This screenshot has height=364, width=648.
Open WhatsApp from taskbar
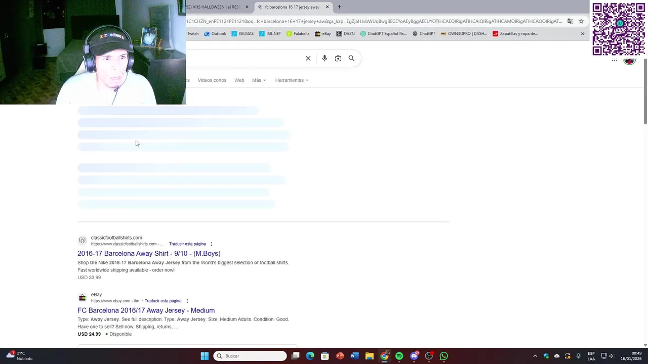[x=443, y=356]
